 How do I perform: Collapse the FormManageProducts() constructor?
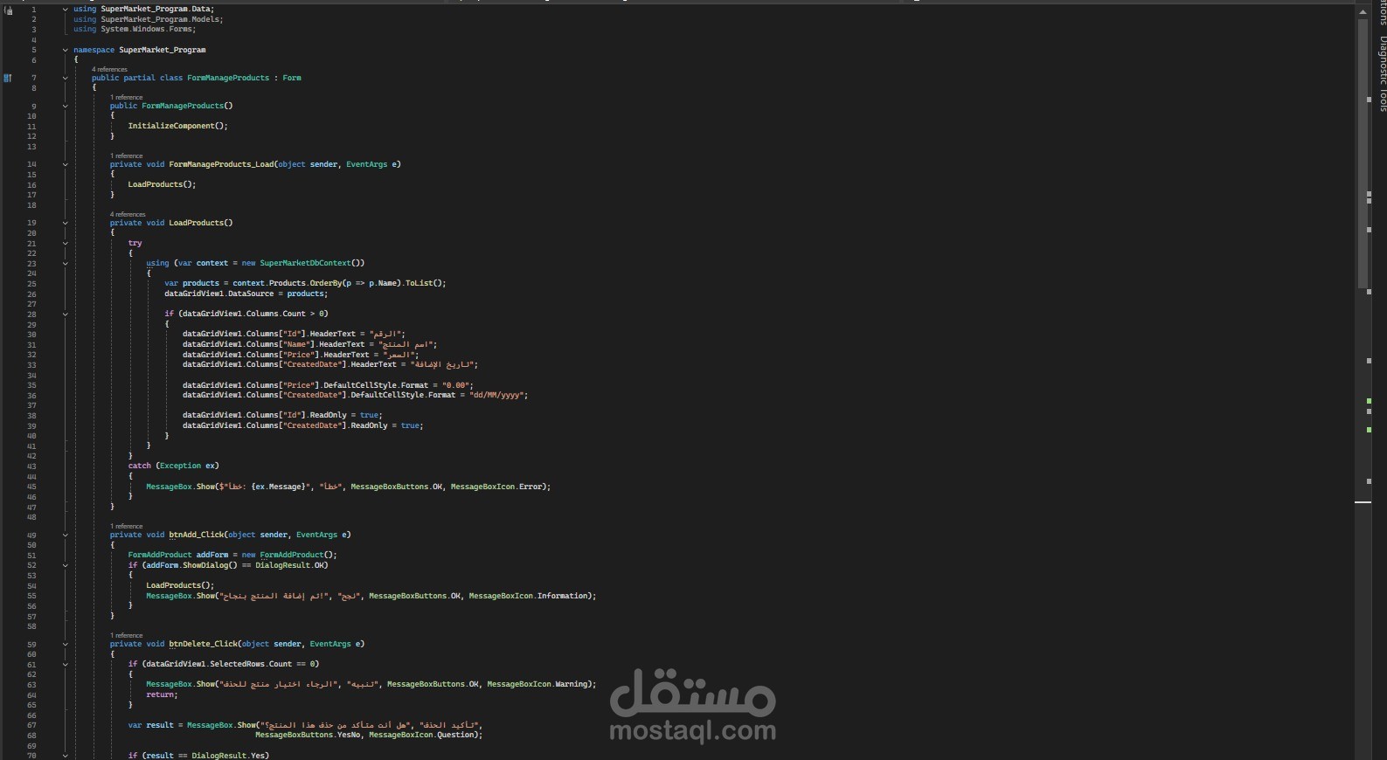pyautogui.click(x=66, y=106)
